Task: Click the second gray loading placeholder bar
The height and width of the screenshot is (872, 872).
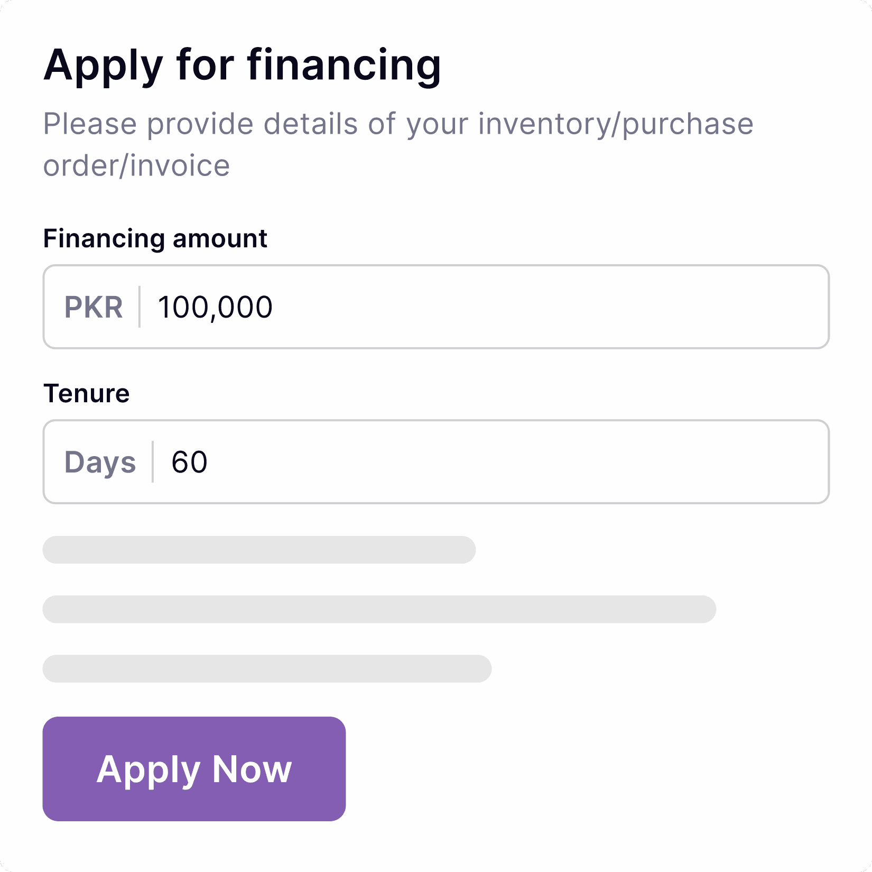Action: pos(379,609)
